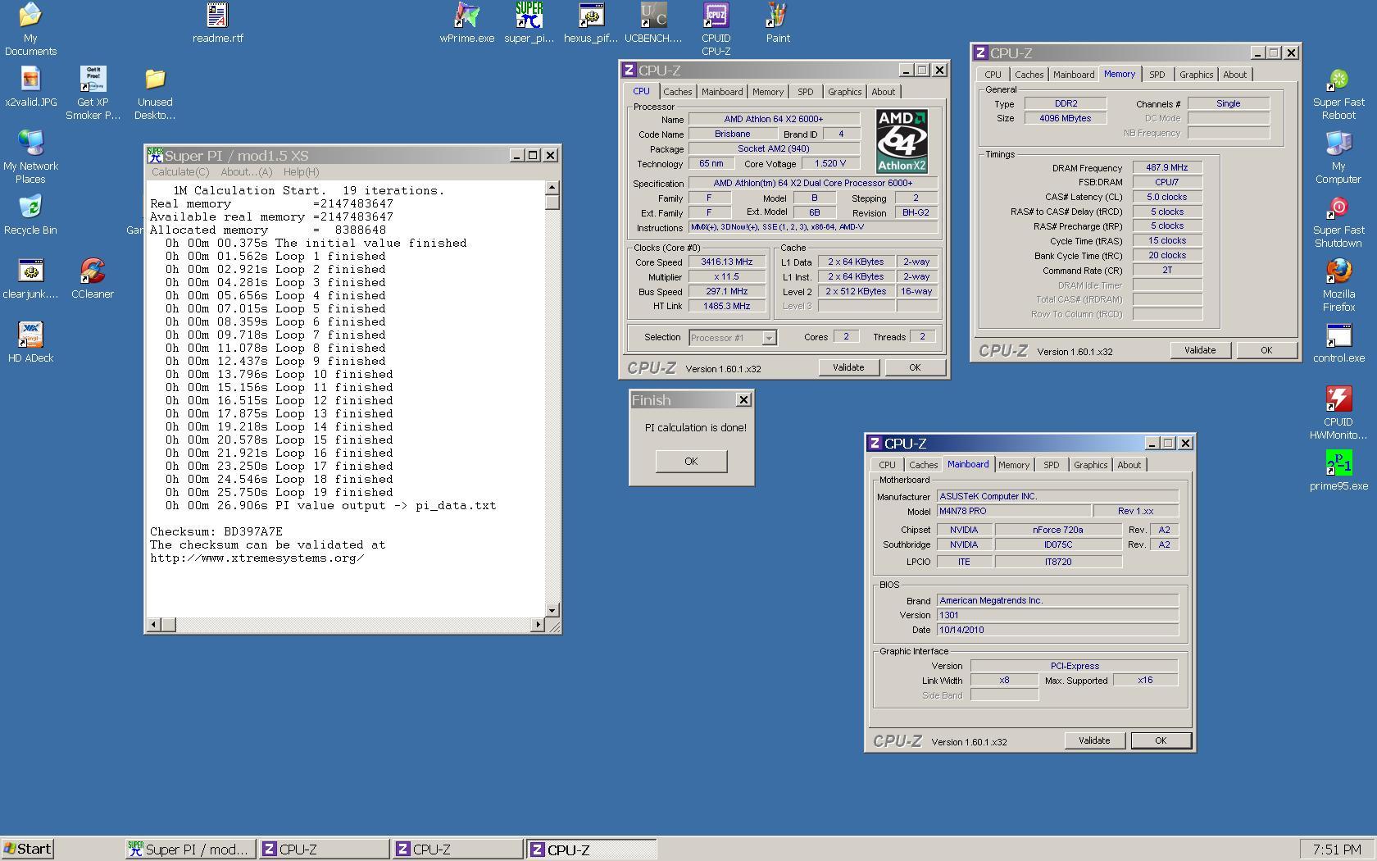Open About menu in Super PI
The image size is (1377, 861).
(246, 172)
